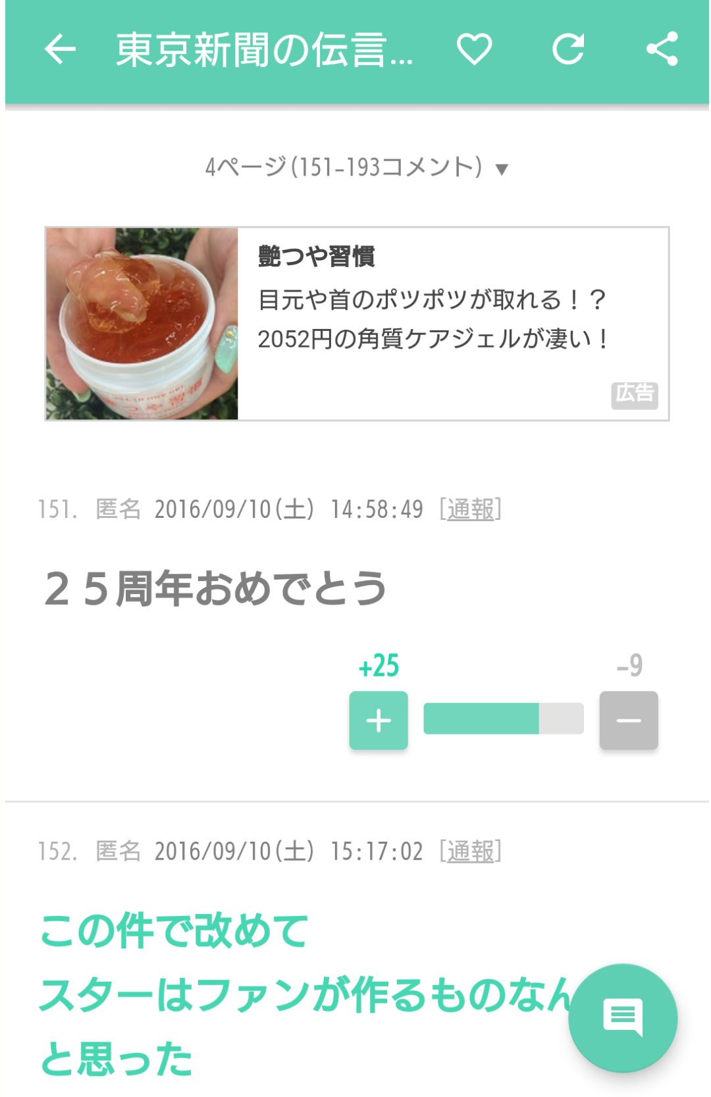
Task: Expand the page selector triangle arrow
Action: click(502, 170)
